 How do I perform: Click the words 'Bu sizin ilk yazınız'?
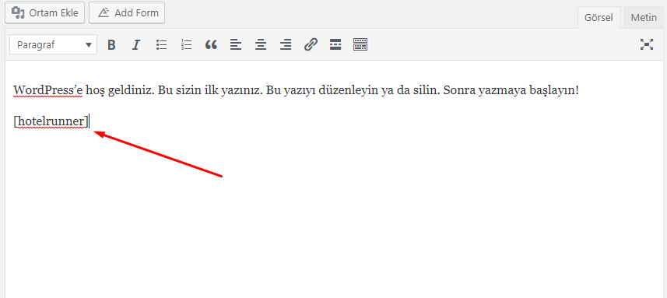209,90
